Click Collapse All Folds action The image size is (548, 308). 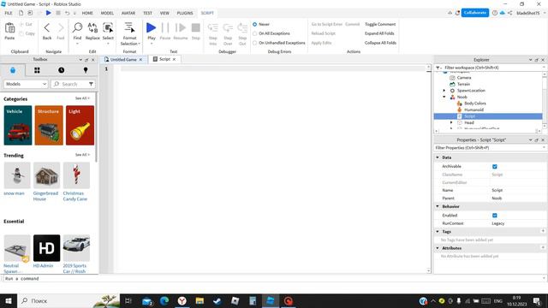tap(380, 43)
